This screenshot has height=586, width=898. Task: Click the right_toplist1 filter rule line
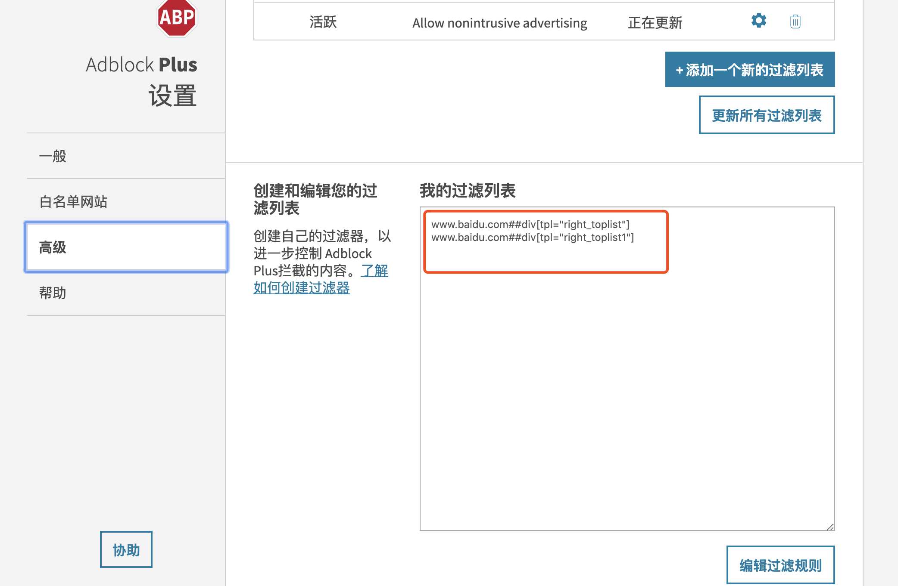[x=533, y=237]
